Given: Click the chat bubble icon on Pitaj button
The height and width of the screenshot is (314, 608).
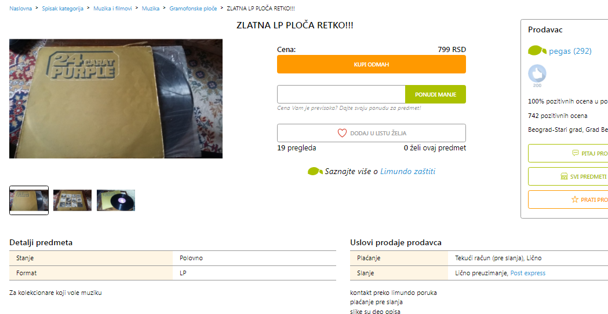Looking at the screenshot, I should tap(576, 153).
